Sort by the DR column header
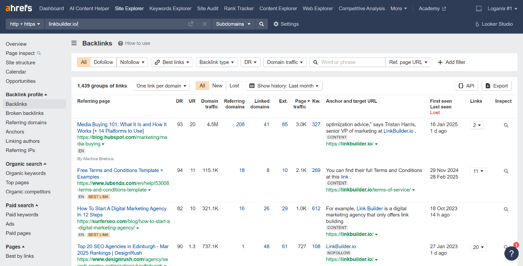 179,101
